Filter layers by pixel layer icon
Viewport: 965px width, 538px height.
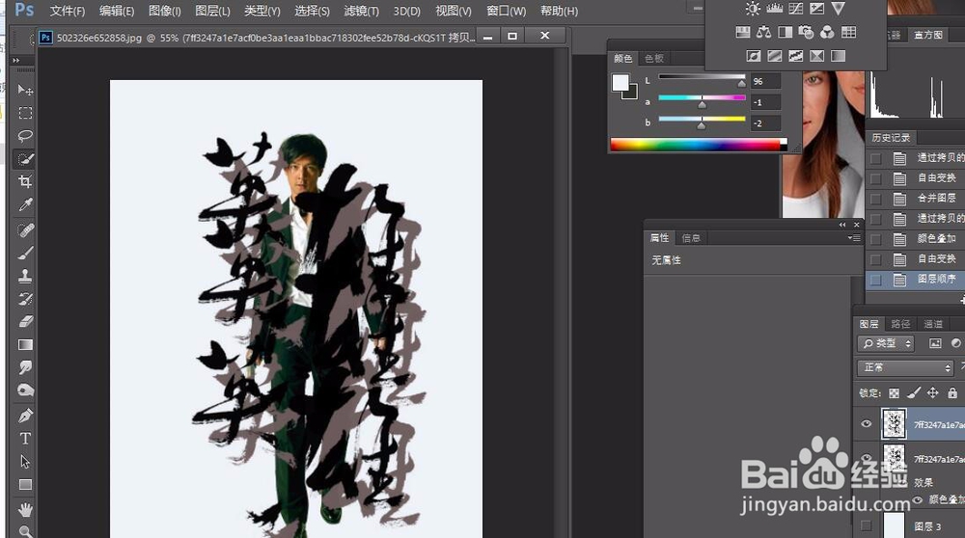935,343
